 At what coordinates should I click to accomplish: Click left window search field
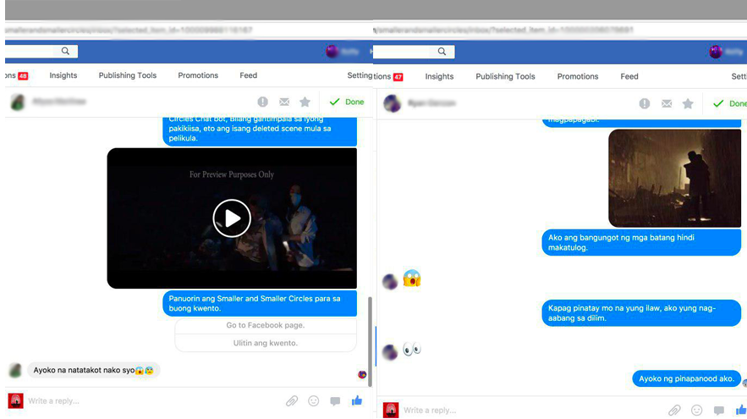click(41, 51)
